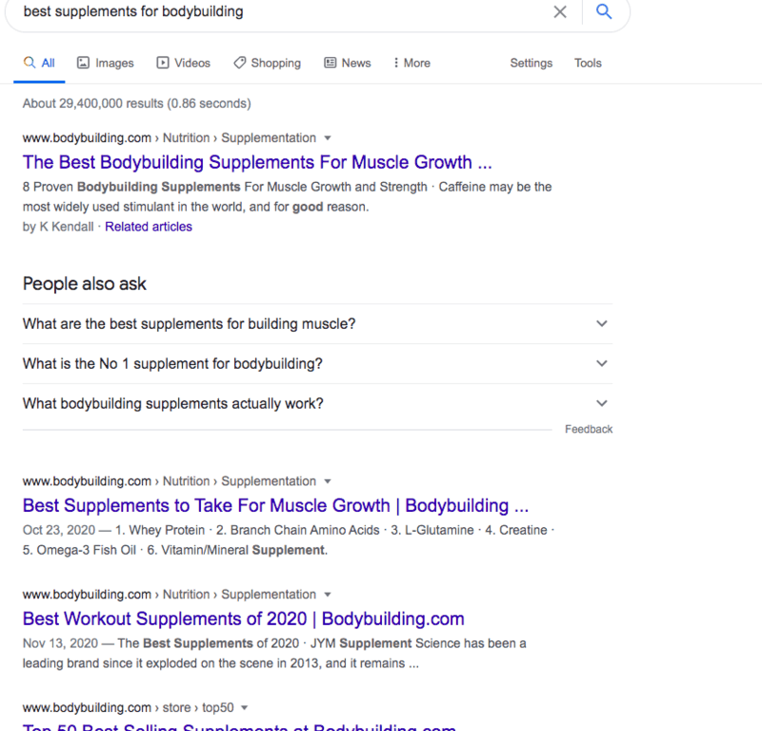Screen dimensions: 762x731
Task: Open the Images search tab
Action: pyautogui.click(x=105, y=63)
